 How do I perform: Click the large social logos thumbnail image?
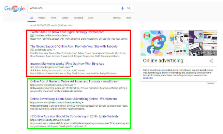pyautogui.click(x=157, y=43)
